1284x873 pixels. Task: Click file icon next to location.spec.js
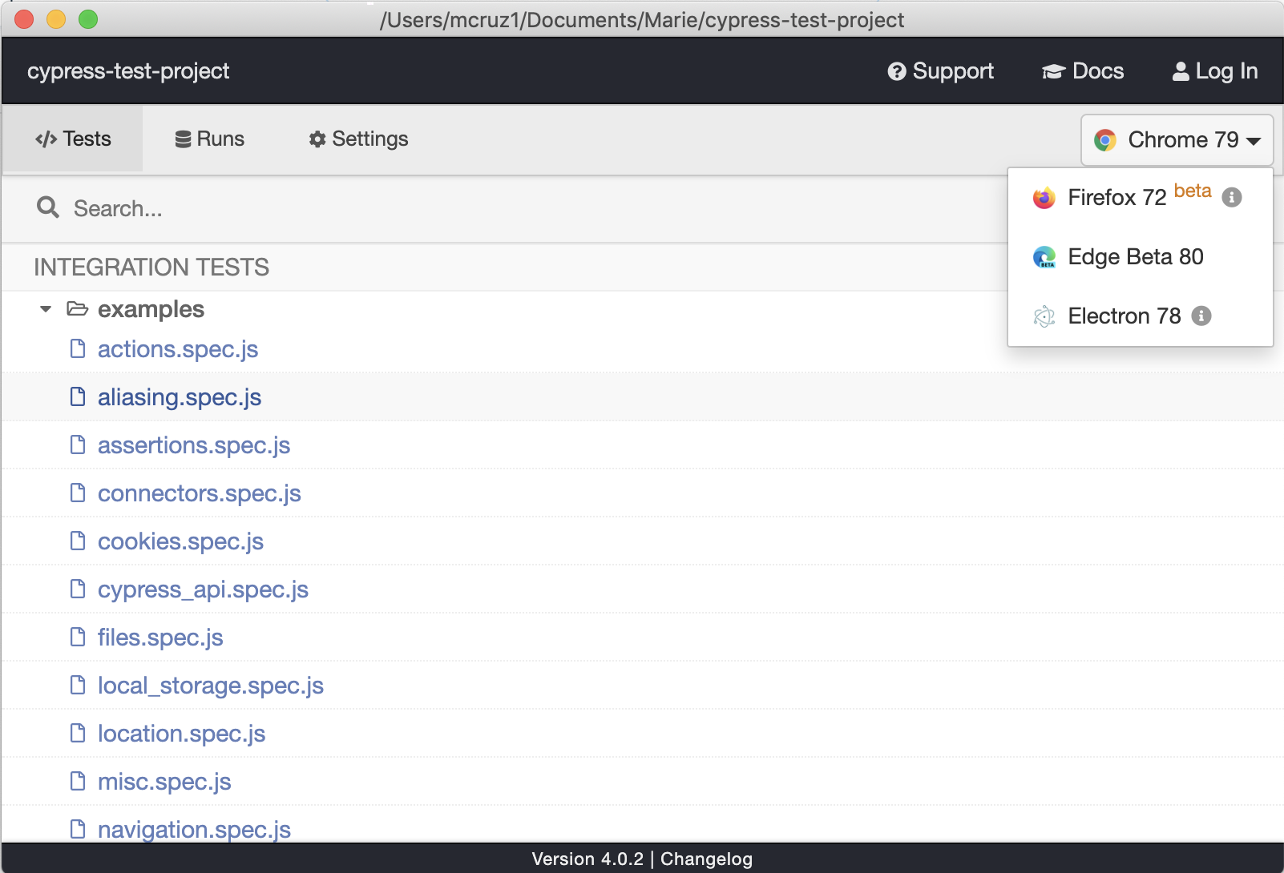78,733
